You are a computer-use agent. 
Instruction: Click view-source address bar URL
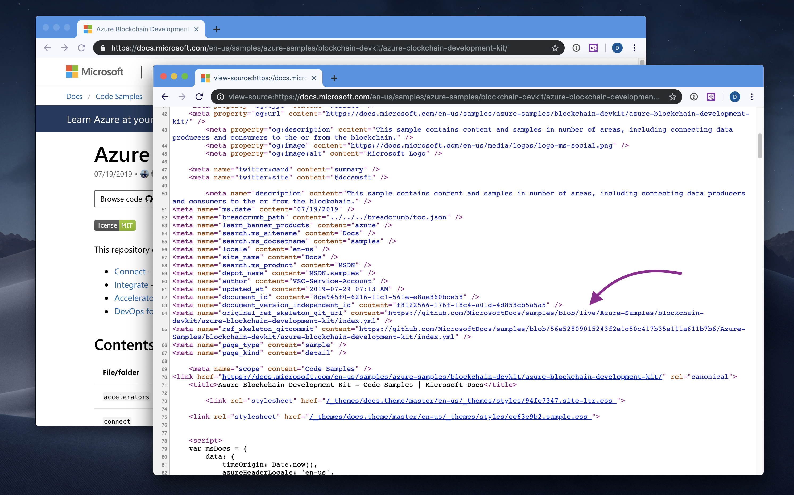pos(443,97)
